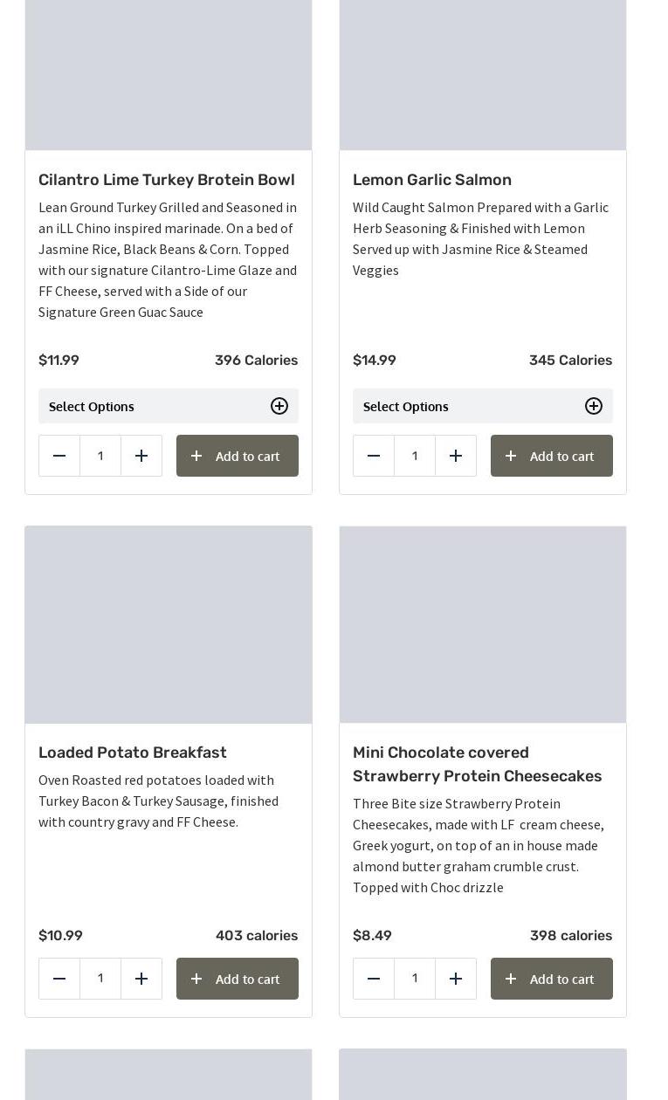Add Strawberry Protein Cheesecakes to cart
This screenshot has width=668, height=1100.
(x=552, y=979)
